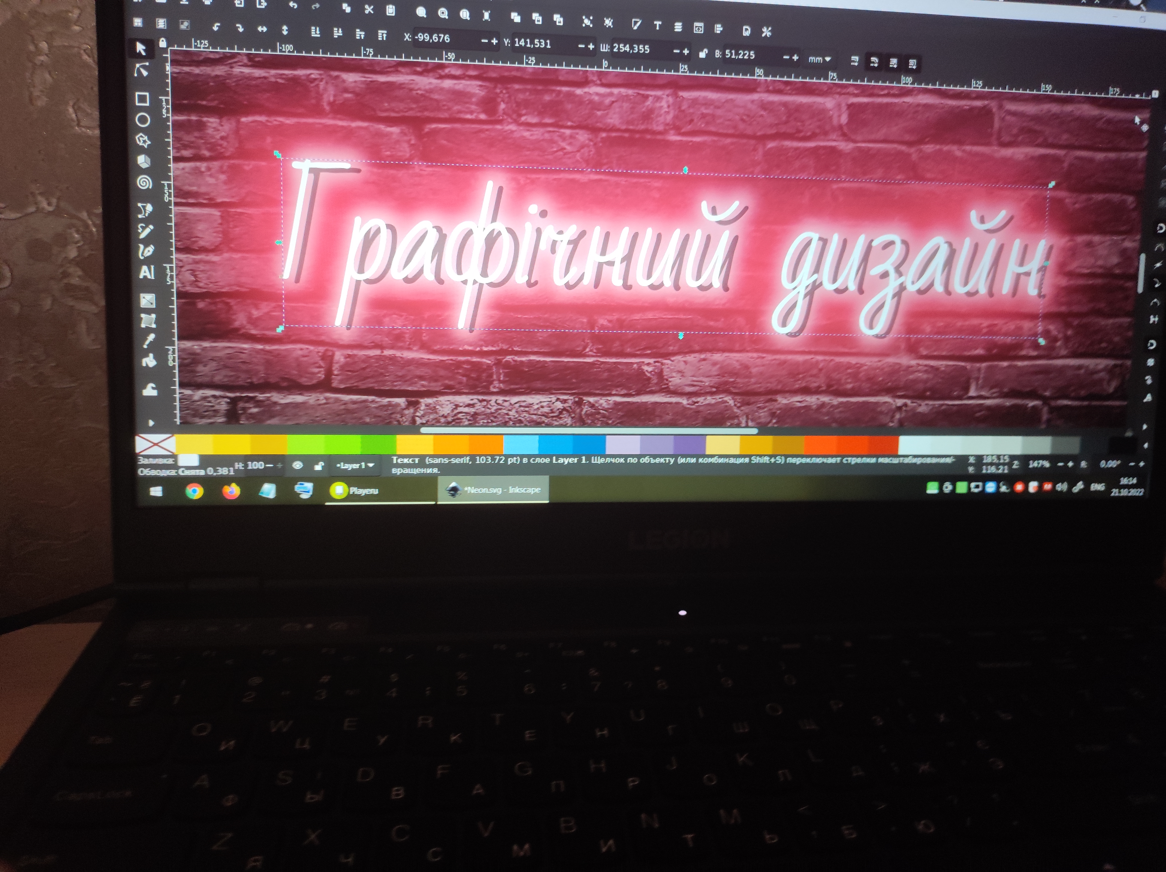Select the 3D box tool

[144, 161]
